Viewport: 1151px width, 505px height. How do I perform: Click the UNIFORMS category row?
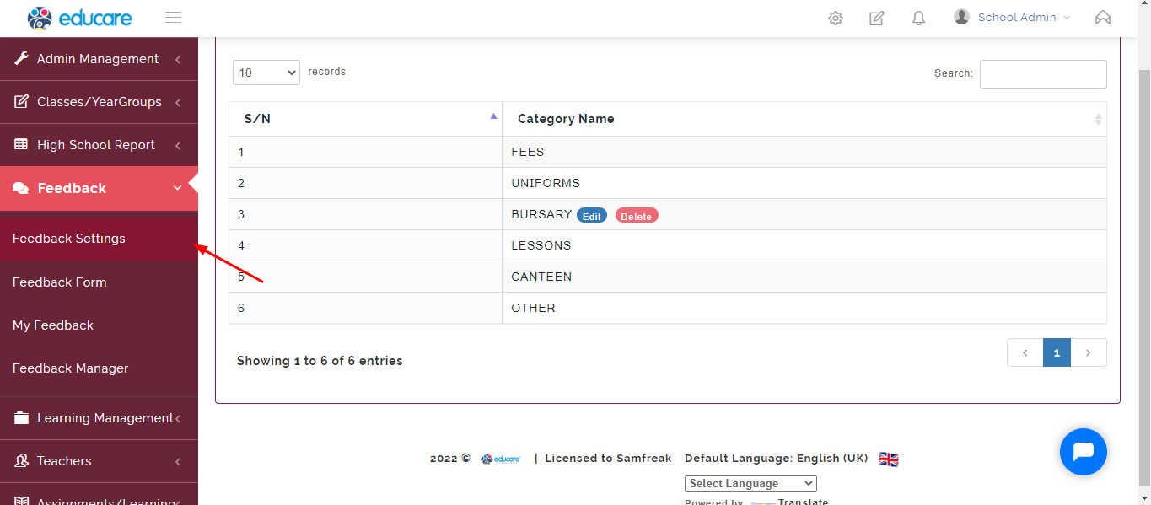point(667,183)
